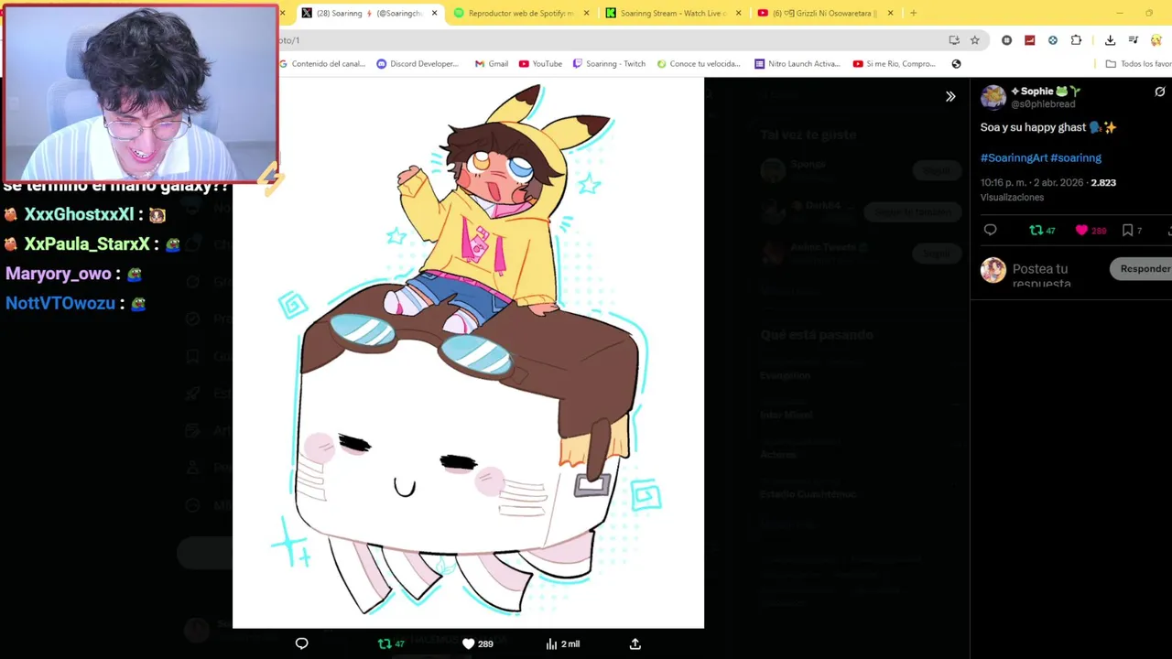
Task: Click the Qué está pasando heading
Action: (817, 335)
